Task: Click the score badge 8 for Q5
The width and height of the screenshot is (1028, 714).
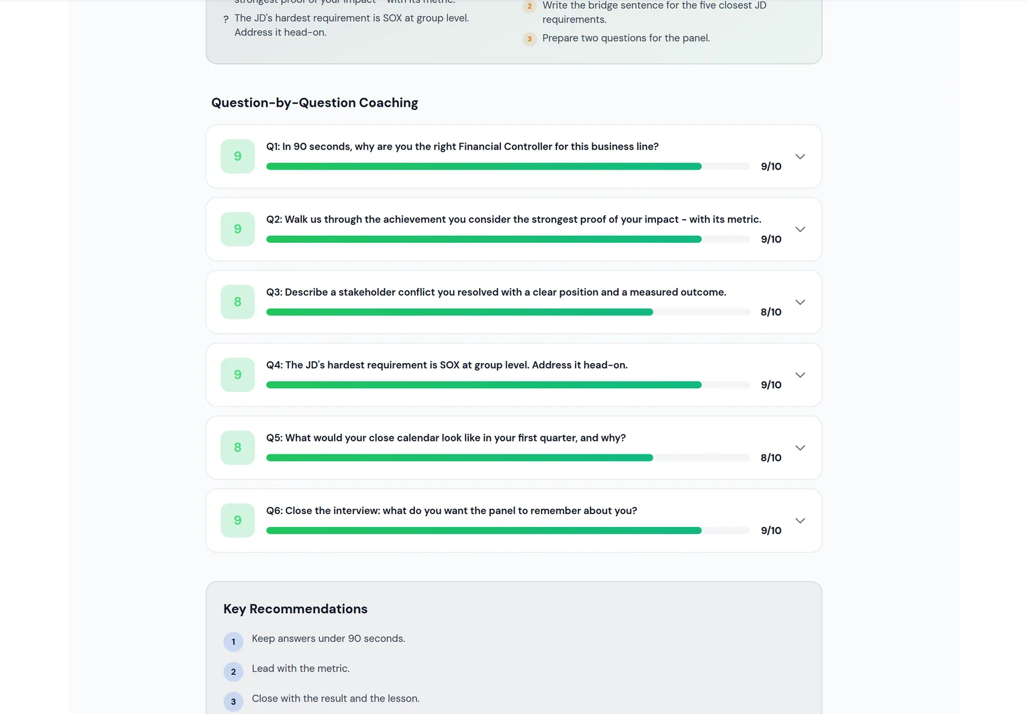Action: (238, 448)
